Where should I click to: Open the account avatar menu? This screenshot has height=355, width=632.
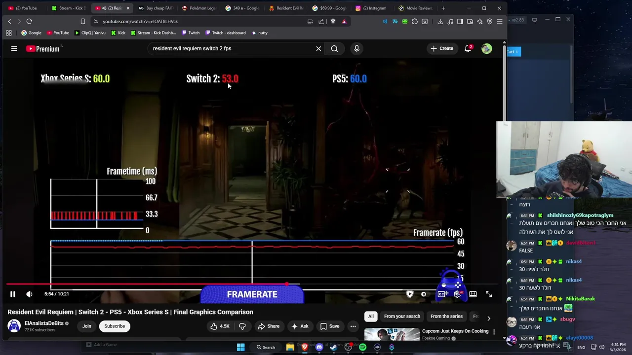coord(487,48)
